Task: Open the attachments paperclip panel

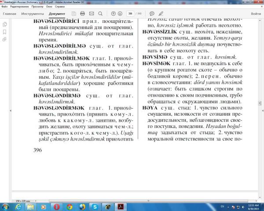Action: [x=4, y=39]
